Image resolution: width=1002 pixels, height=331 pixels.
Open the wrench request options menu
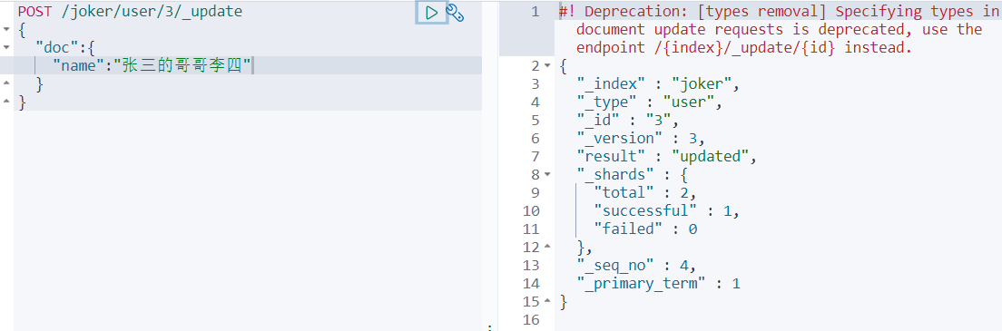(x=455, y=12)
